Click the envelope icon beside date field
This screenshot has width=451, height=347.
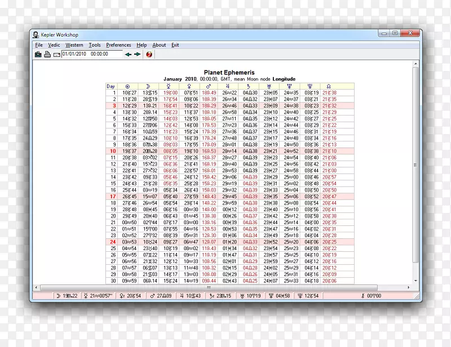[56, 55]
